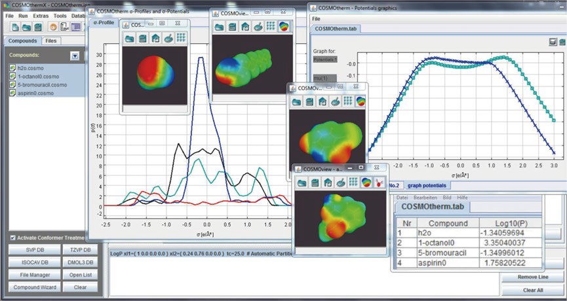Screen dimensions: 567x301
Task: Click print icon at top right of Potentials graphics
Action: pyautogui.click(x=553, y=43)
